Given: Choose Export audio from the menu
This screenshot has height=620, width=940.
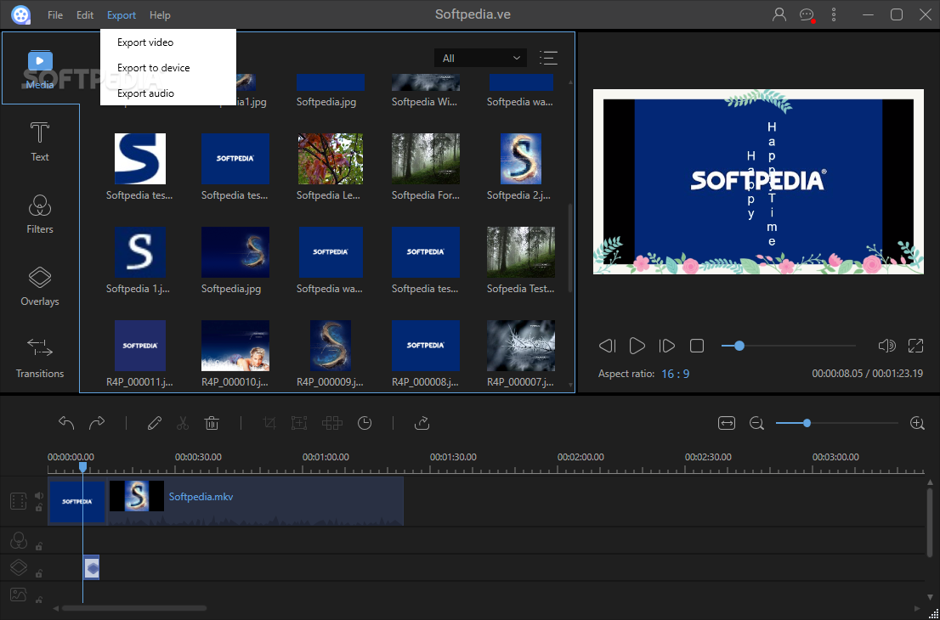Looking at the screenshot, I should point(168,93).
